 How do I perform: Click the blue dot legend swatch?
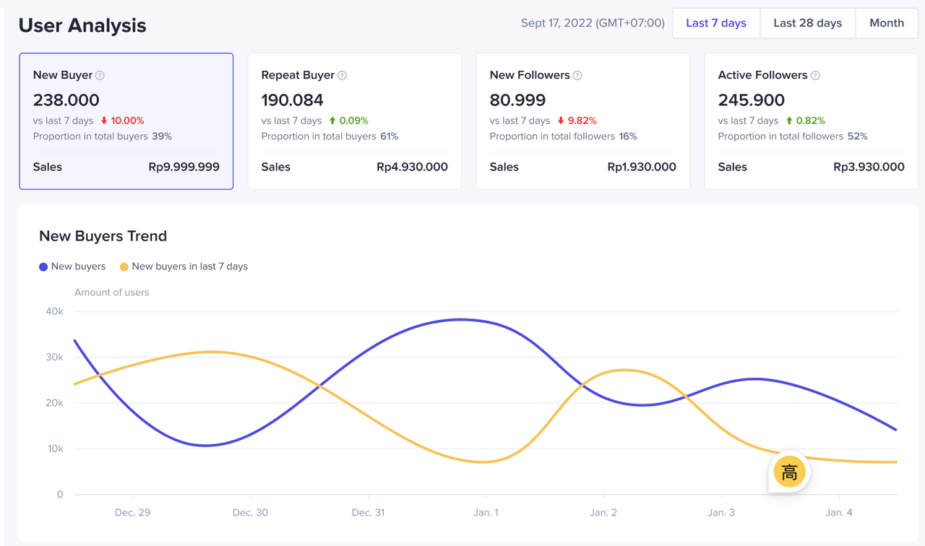click(43, 266)
